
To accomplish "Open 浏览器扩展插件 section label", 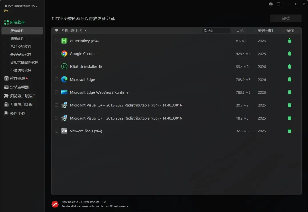I will click(x=23, y=96).
